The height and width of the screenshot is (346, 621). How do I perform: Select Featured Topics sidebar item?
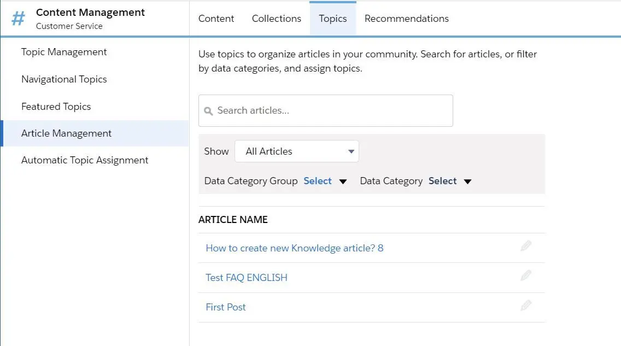56,107
